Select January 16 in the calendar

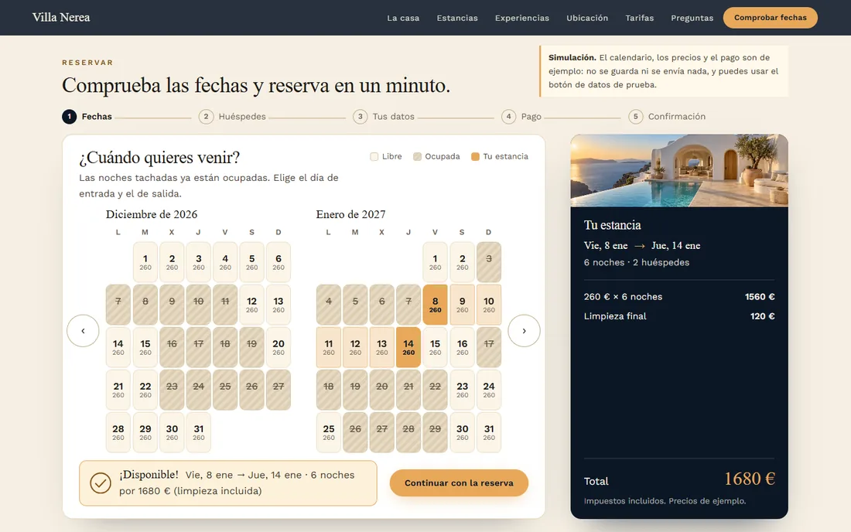(462, 347)
